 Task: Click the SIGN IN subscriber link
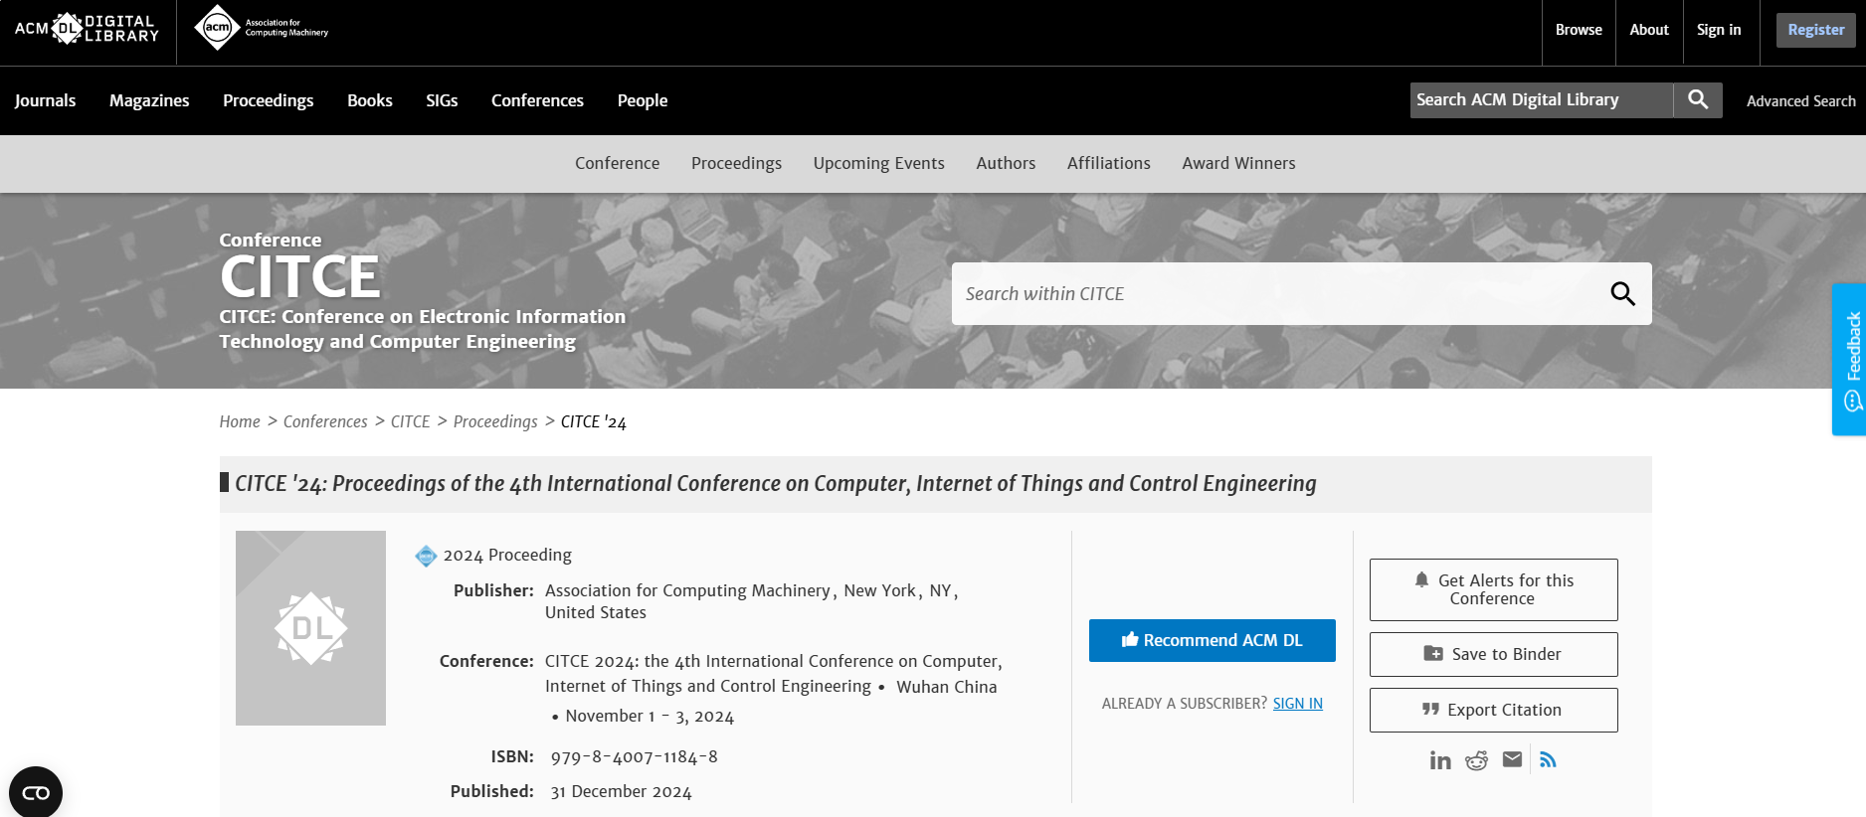click(x=1297, y=704)
